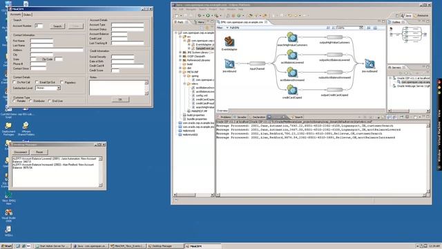Open the zoom percentage combo box in EPN editor
Viewport: 442px width, 249px height.
(350, 28)
